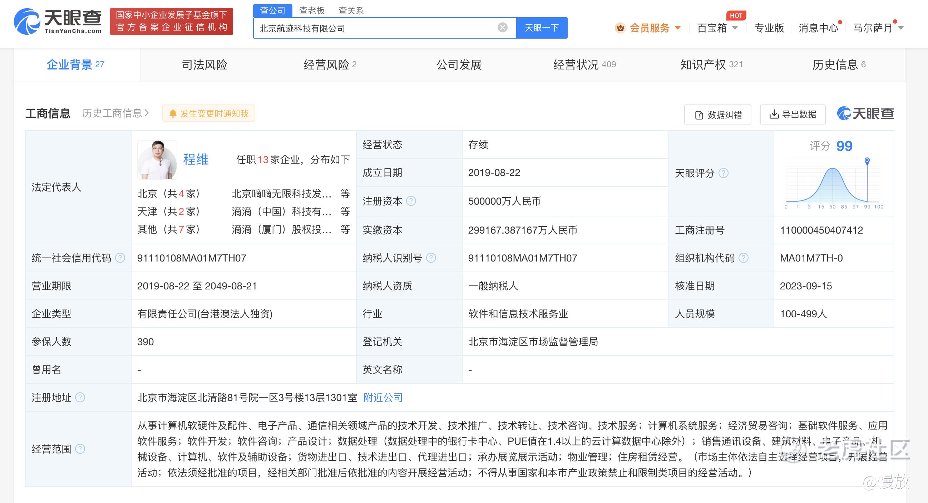Click 滴滴（中国）科技有... company link

[282, 211]
